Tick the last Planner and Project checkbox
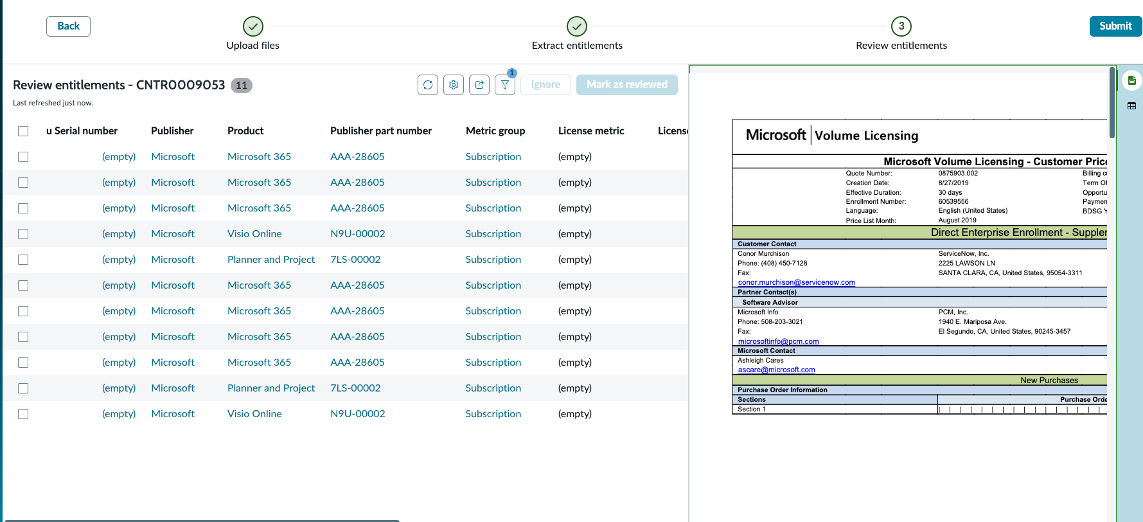1143x522 pixels. click(x=23, y=388)
